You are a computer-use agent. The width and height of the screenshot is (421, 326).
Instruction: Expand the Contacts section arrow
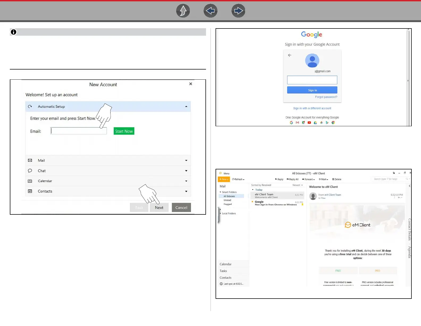pos(186,191)
